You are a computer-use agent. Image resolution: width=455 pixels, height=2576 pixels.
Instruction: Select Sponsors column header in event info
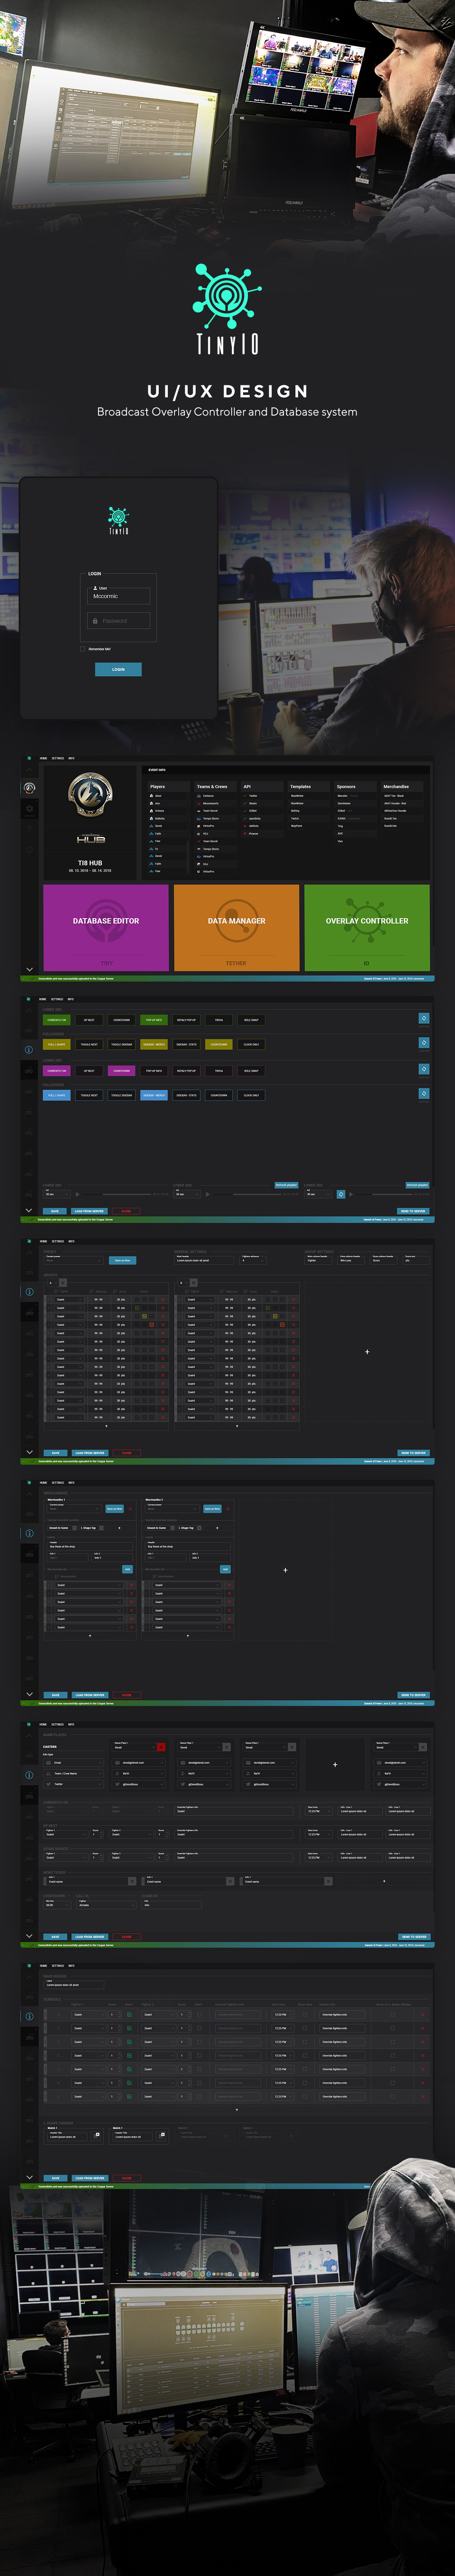tap(346, 786)
